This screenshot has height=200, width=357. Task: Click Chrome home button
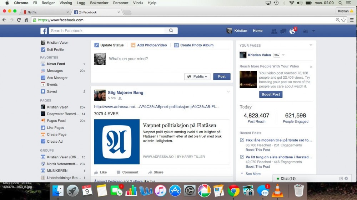pos(26,20)
